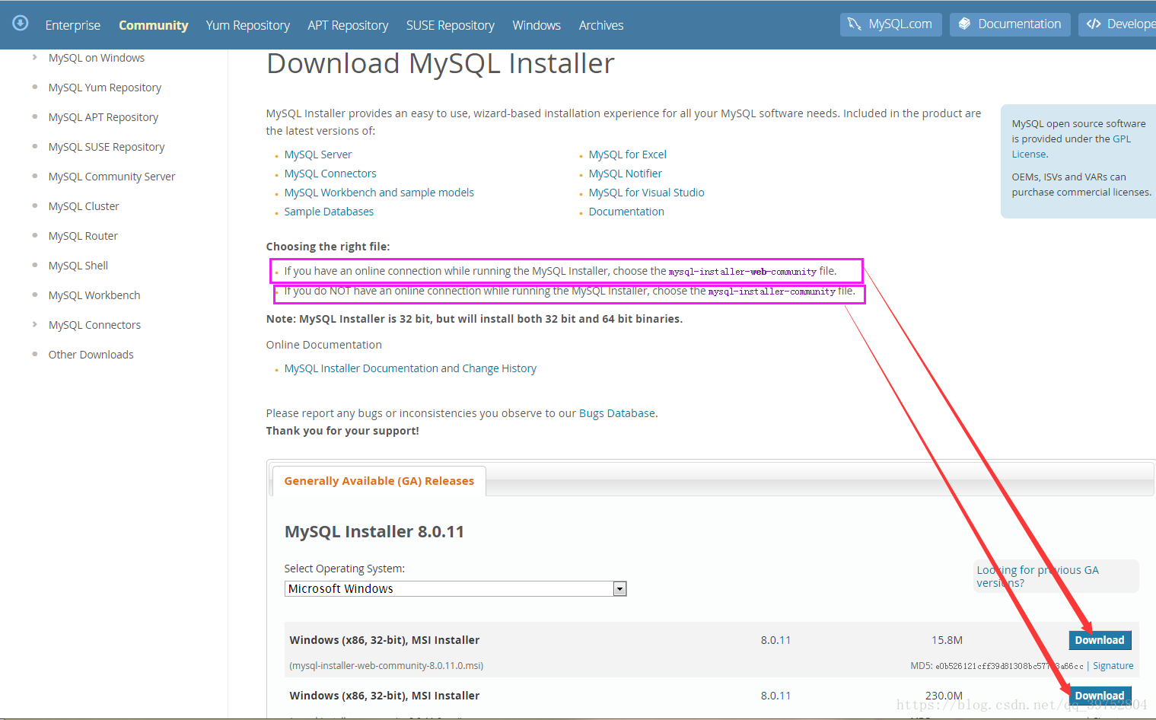Click the Documentation book icon
Viewport: 1156px width, 720px height.
click(x=964, y=24)
